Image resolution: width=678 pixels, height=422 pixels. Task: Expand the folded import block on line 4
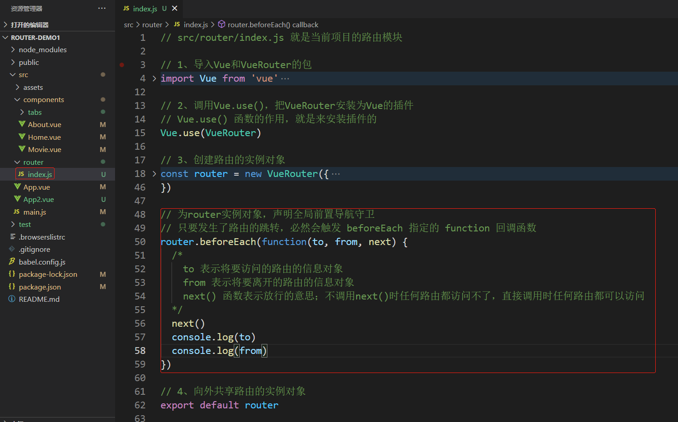[x=155, y=79]
